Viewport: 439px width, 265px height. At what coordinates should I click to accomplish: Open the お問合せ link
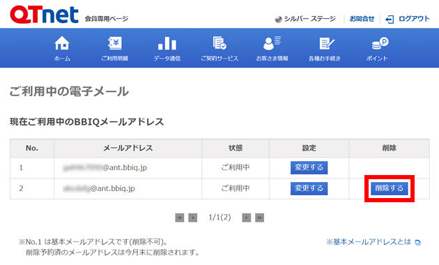tap(362, 19)
